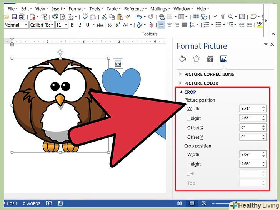Open the Insert menu
This screenshot has width=280, height=210.
57,8
